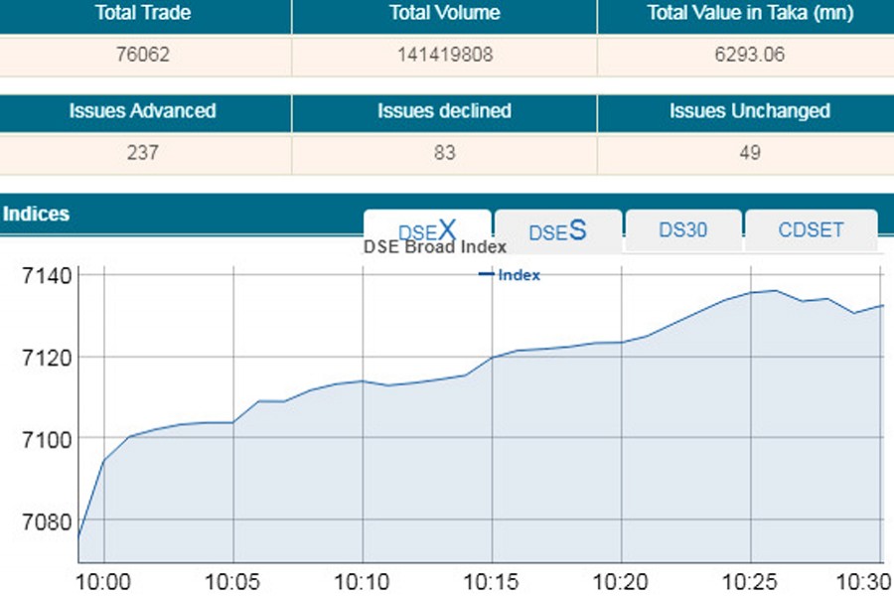894x596 pixels.
Task: Select the 83 issues declined value
Action: [x=444, y=152]
